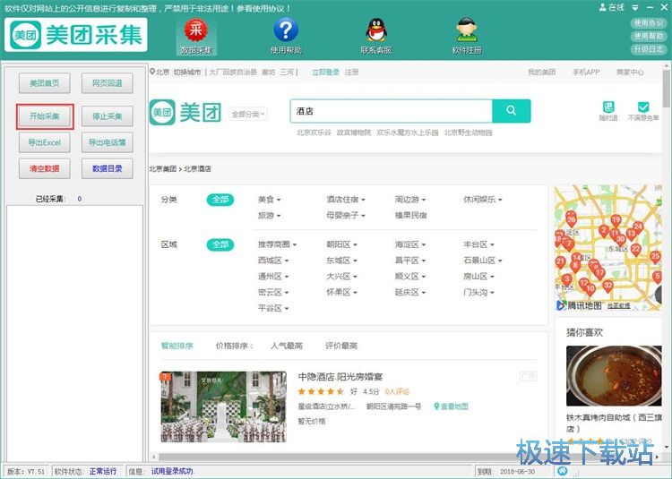Open the 在线 status dropdown
This screenshot has height=479, width=672.
[x=616, y=7]
